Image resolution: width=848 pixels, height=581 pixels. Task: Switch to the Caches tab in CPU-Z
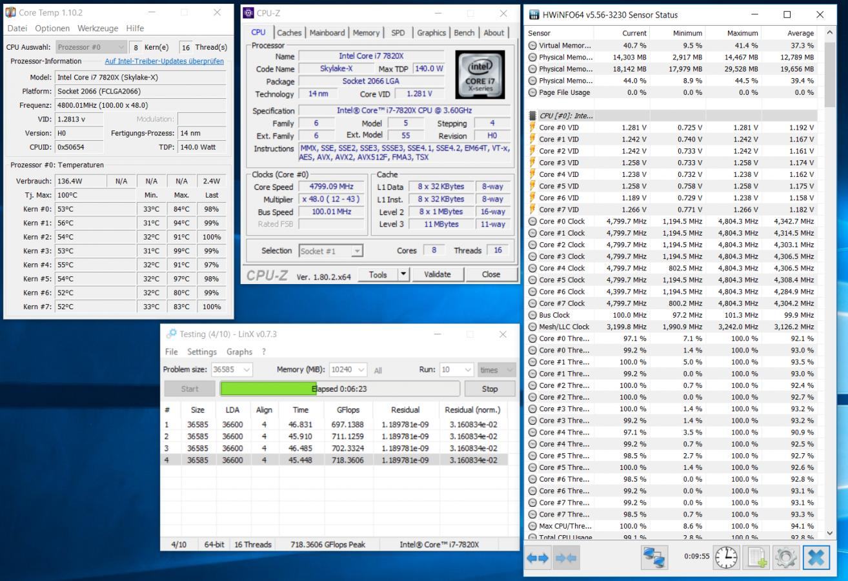click(289, 33)
